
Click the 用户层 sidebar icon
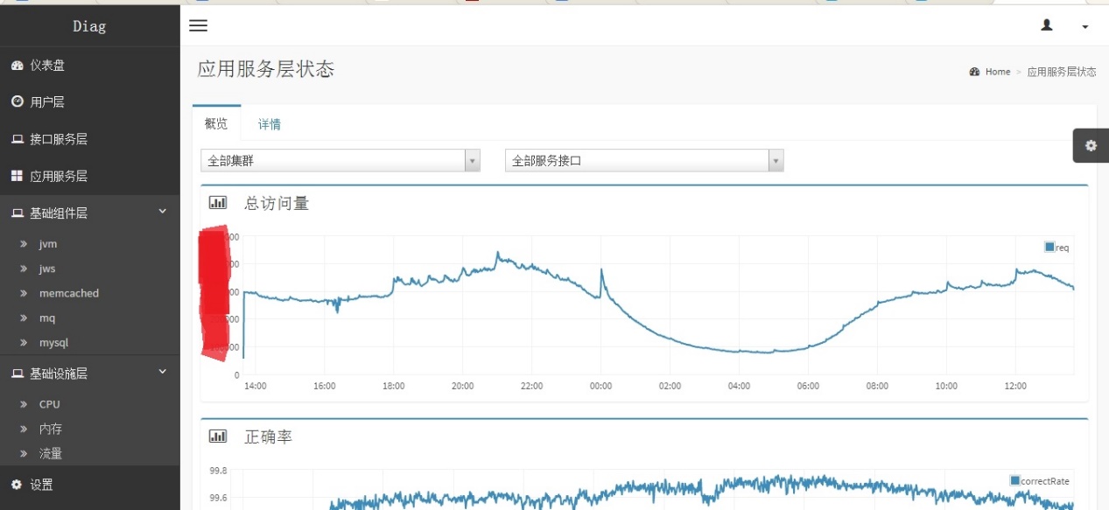[17, 102]
